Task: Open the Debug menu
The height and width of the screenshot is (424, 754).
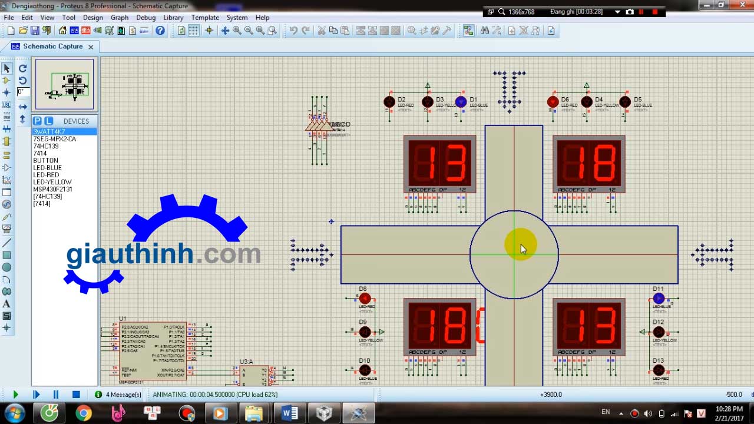Action: coord(146,18)
